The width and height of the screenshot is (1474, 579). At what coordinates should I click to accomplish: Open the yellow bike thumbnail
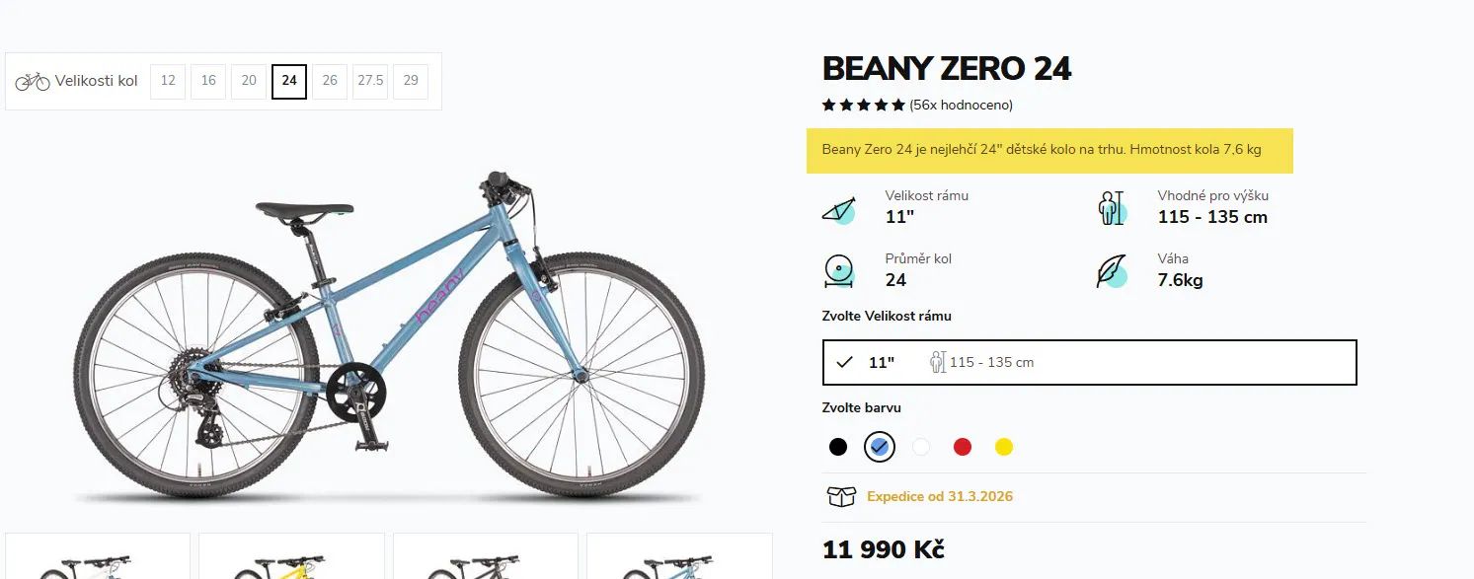[291, 558]
